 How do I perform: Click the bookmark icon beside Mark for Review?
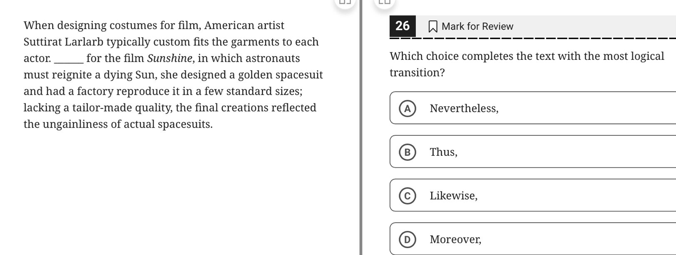433,27
